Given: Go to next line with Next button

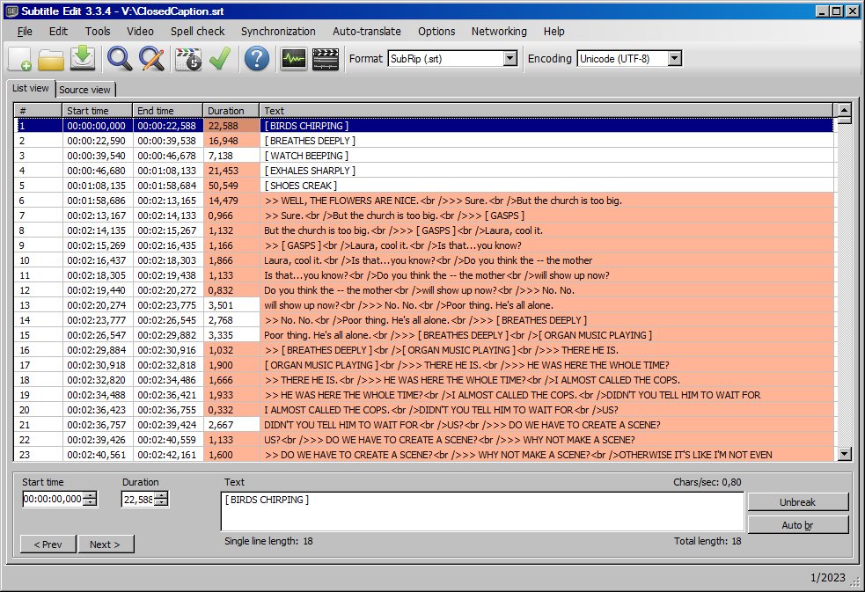Looking at the screenshot, I should 106,544.
